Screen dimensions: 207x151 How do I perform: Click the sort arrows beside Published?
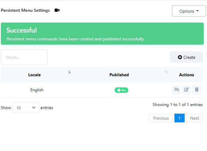pyautogui.click(x=166, y=72)
